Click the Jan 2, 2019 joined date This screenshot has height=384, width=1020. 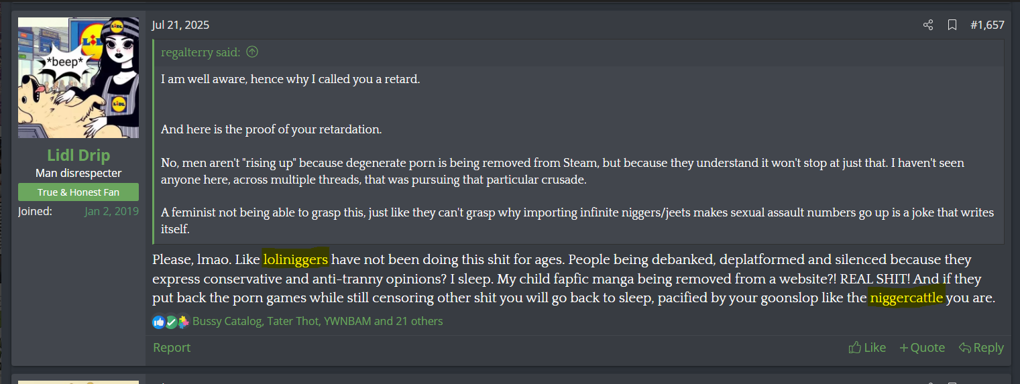click(111, 211)
